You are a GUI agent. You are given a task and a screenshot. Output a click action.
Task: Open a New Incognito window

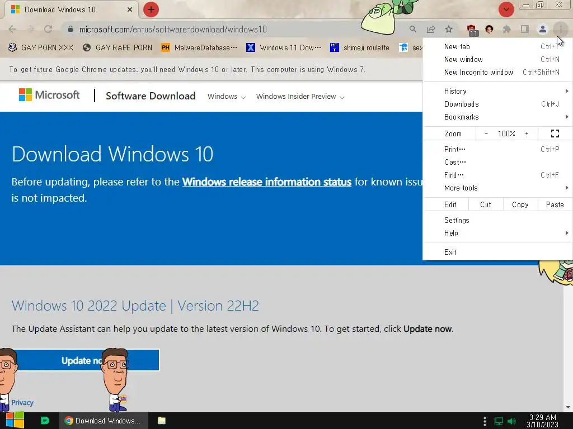pos(497,72)
